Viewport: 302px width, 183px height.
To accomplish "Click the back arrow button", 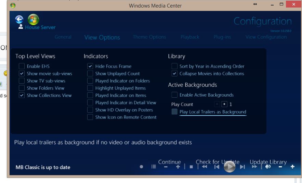I will click(19, 20).
